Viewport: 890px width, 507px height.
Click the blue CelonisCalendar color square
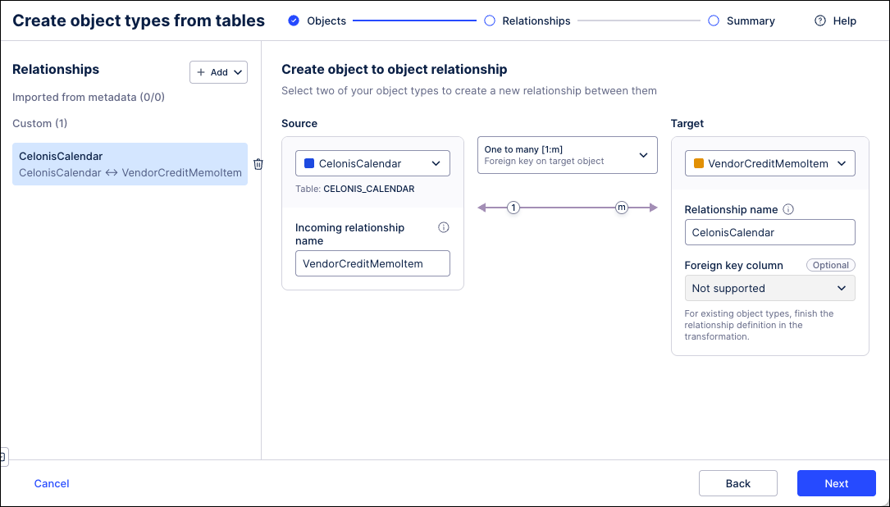click(309, 163)
